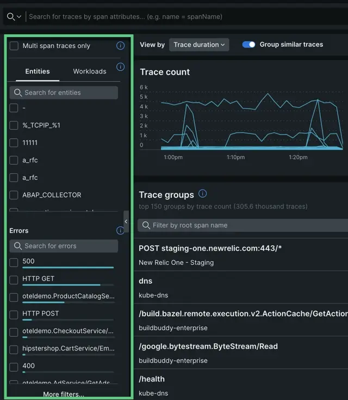Viewport: 348px width, 400px height.
Task: Click info icon in Errors section header
Action: click(x=121, y=231)
